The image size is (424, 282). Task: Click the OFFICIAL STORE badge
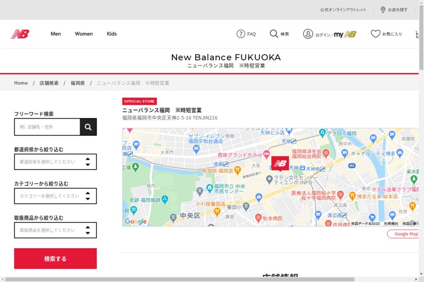pos(139,101)
